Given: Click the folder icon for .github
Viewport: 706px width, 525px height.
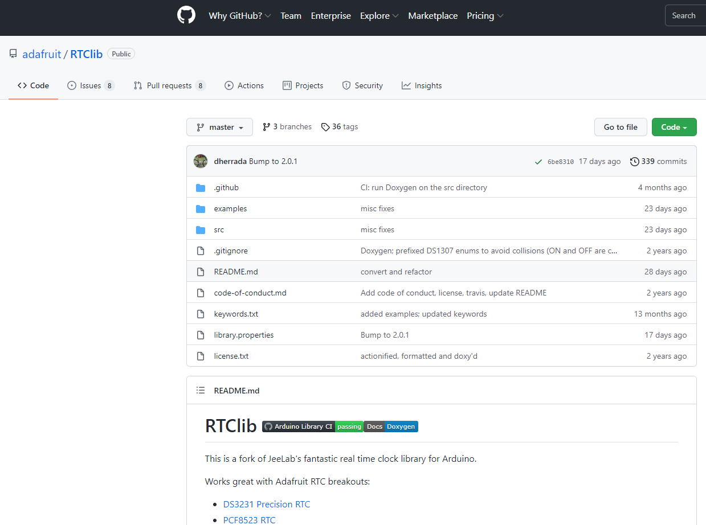Looking at the screenshot, I should pos(201,188).
